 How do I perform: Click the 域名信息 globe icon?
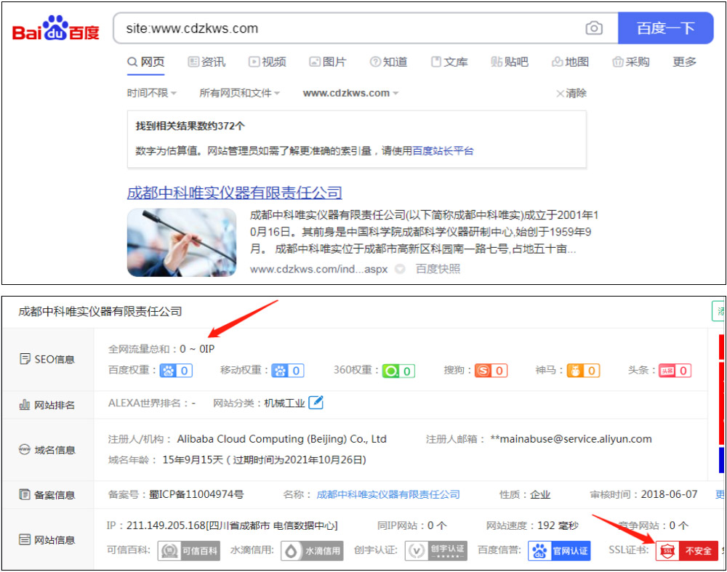click(25, 450)
